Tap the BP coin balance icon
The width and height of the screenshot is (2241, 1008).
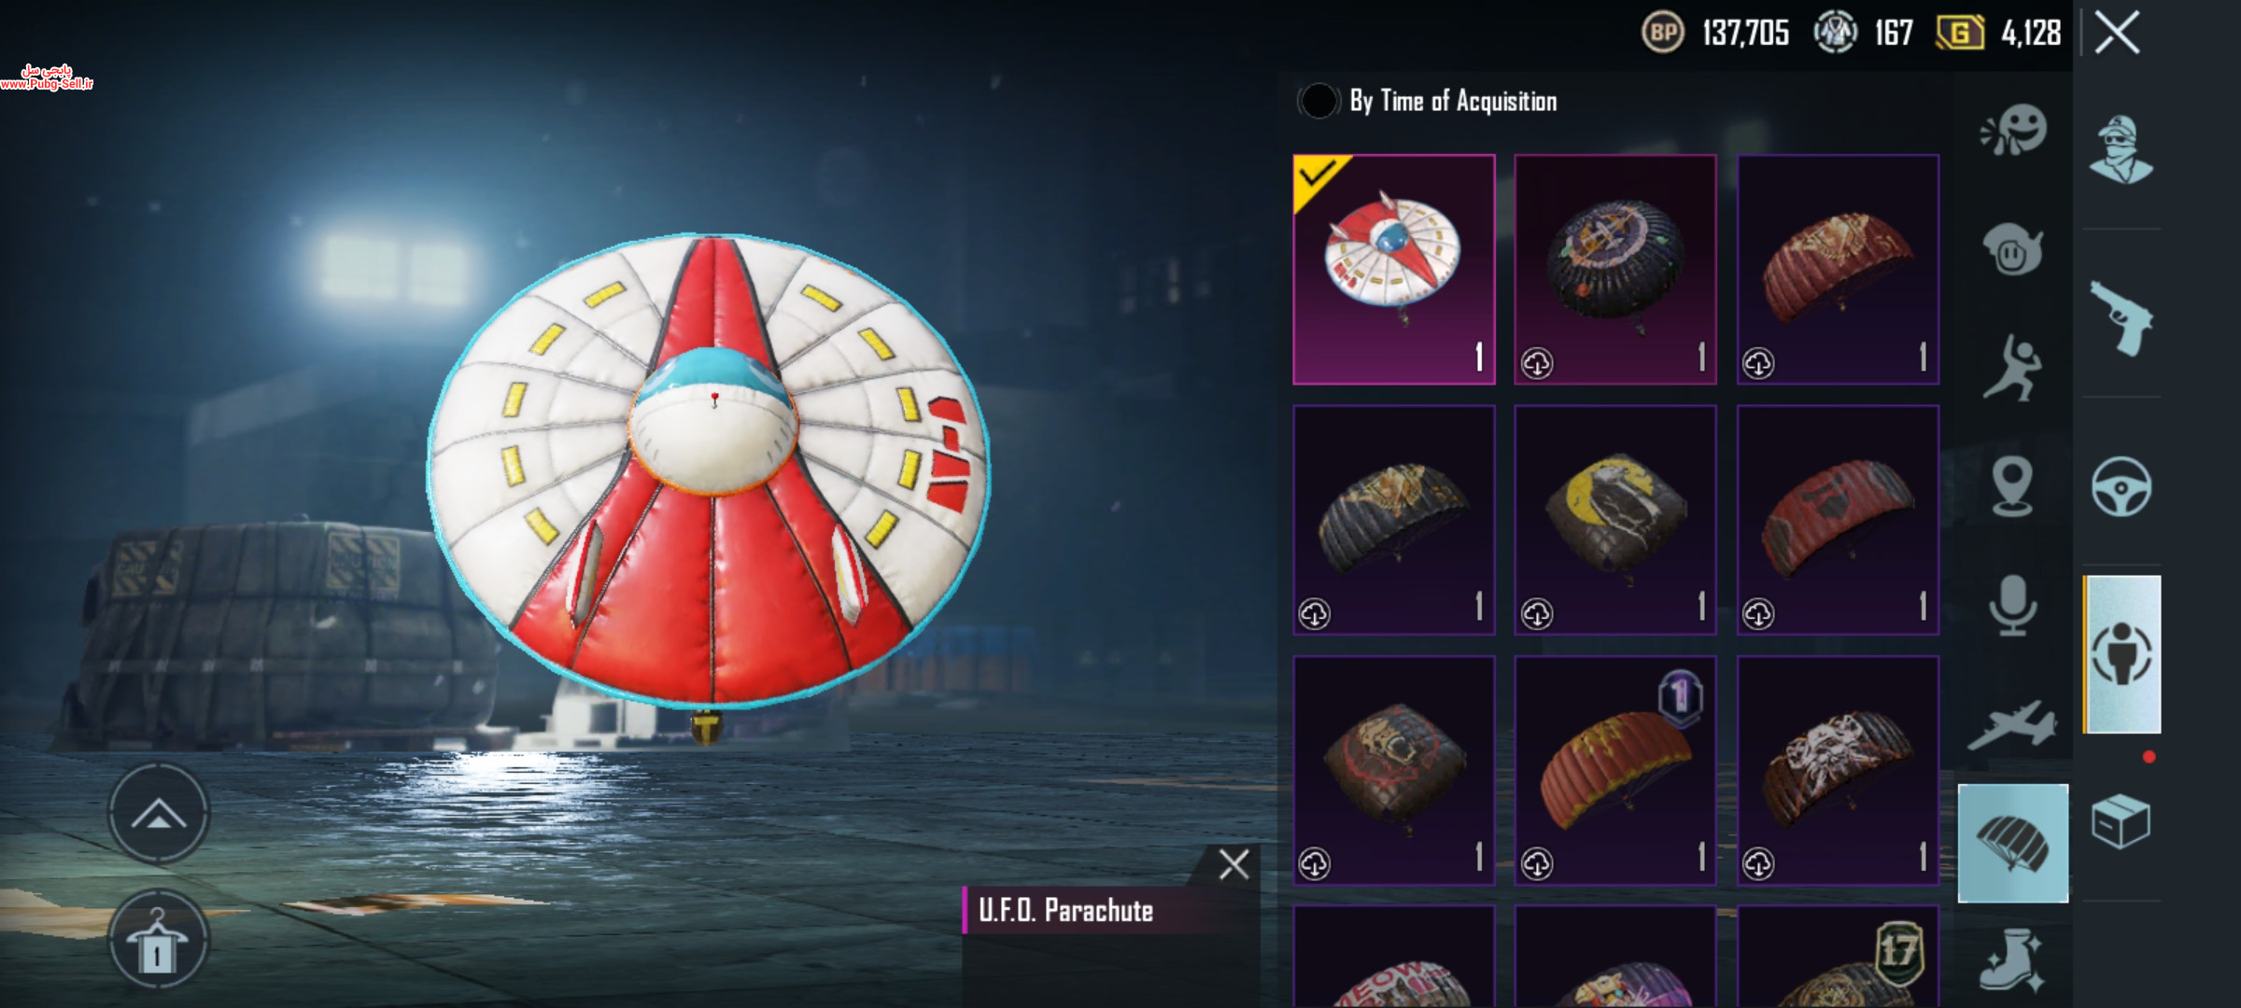point(1663,34)
